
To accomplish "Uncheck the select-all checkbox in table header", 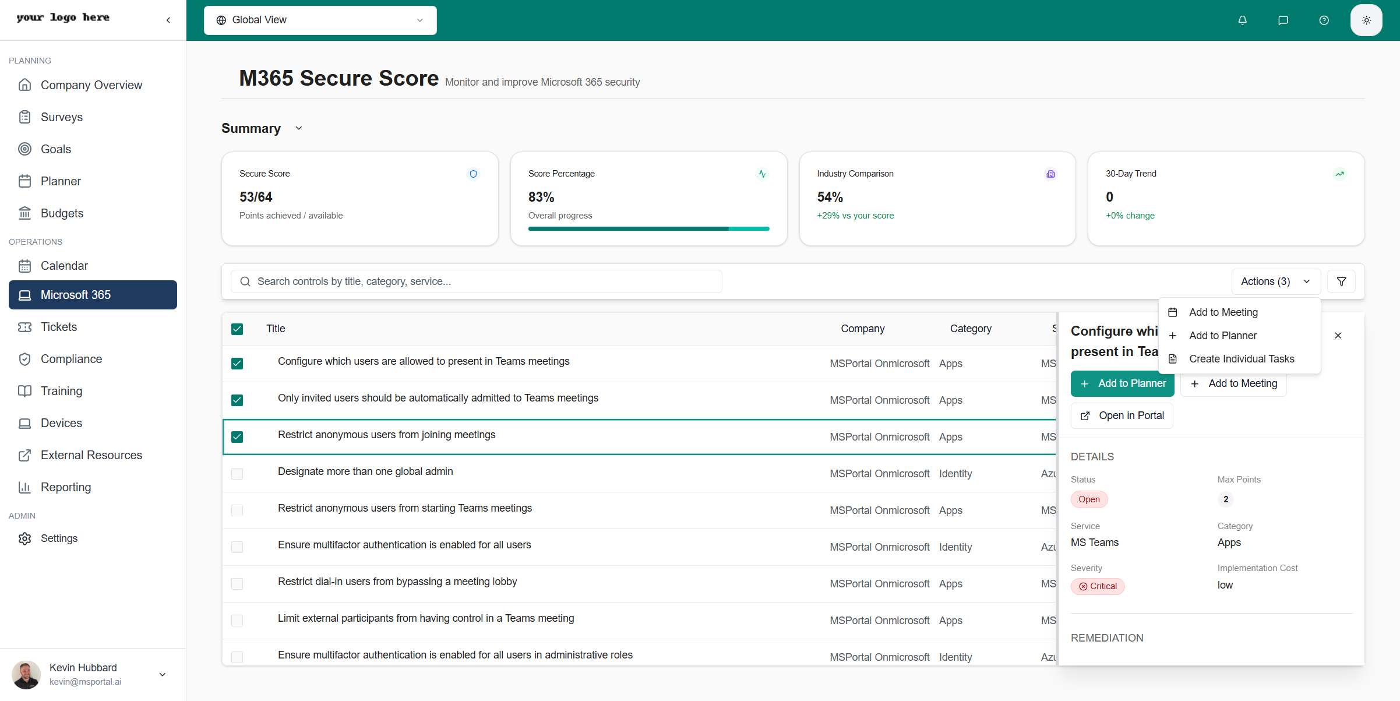I will pyautogui.click(x=237, y=329).
